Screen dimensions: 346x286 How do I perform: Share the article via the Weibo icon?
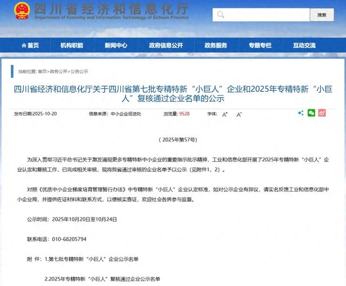tap(322, 113)
